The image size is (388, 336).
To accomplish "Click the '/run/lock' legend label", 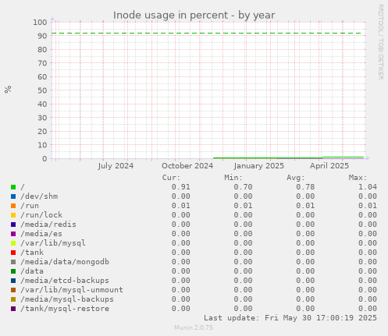I will [41, 215].
